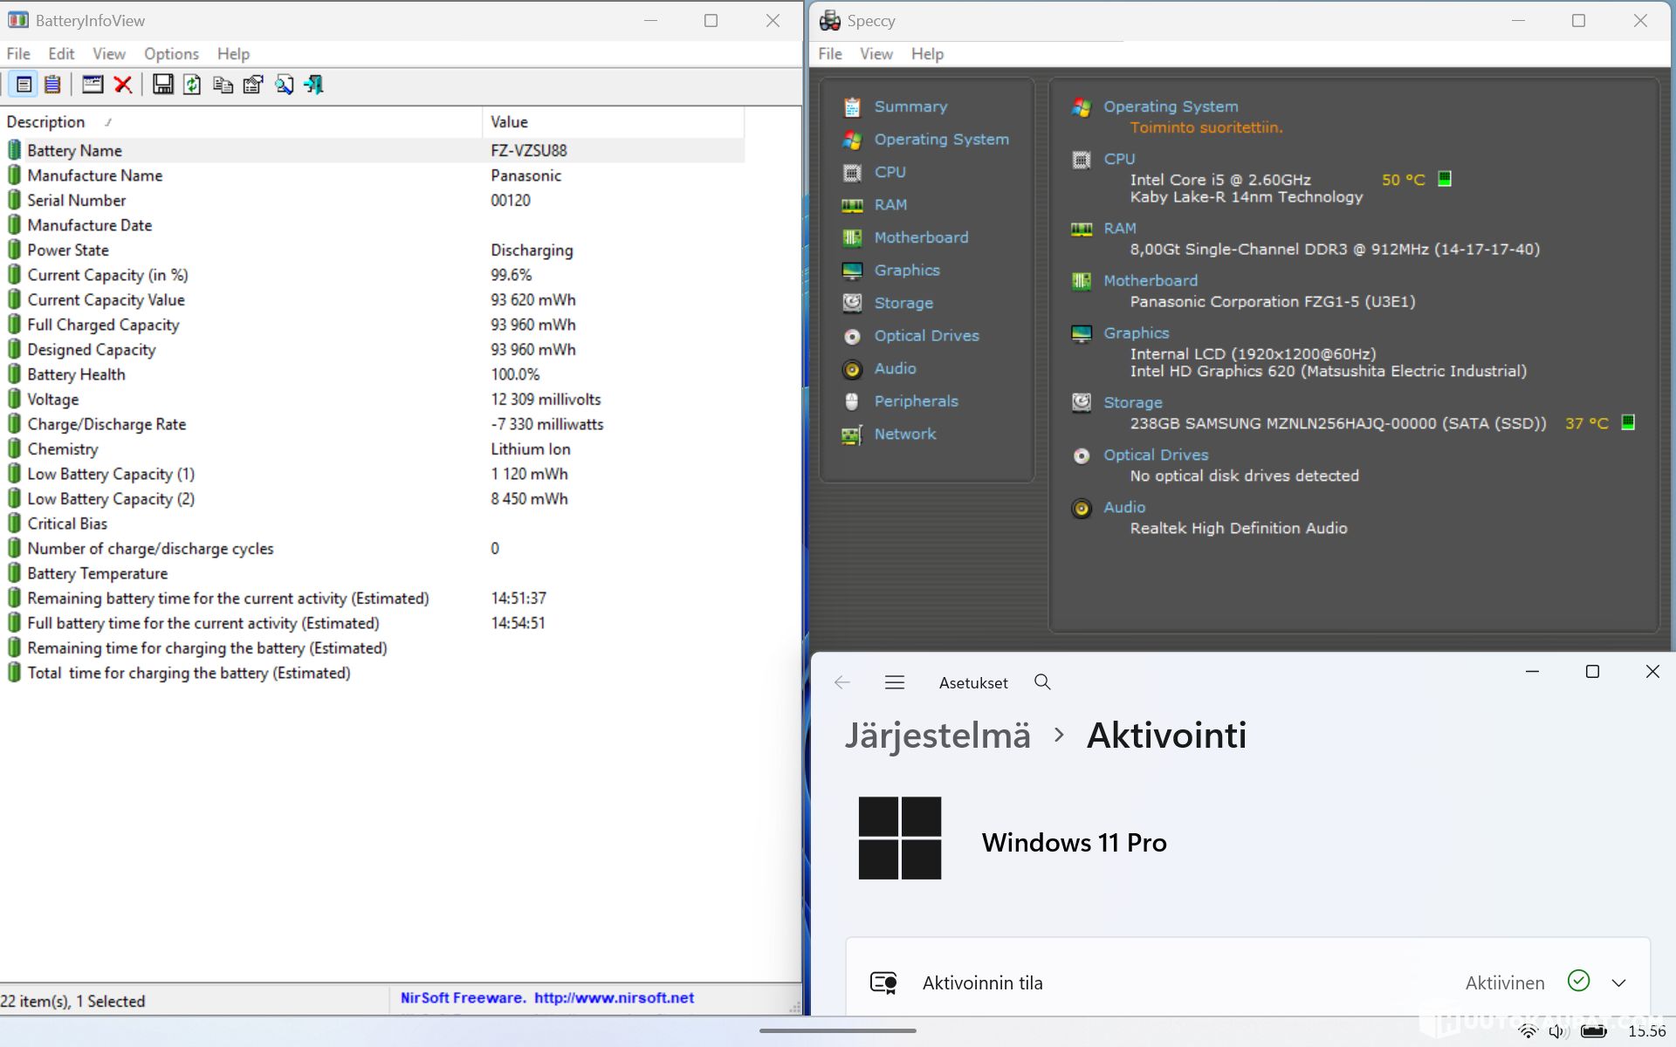Viewport: 1676px width, 1047px height.
Task: Open the Settings hamburger navigation menu
Action: pyautogui.click(x=894, y=682)
